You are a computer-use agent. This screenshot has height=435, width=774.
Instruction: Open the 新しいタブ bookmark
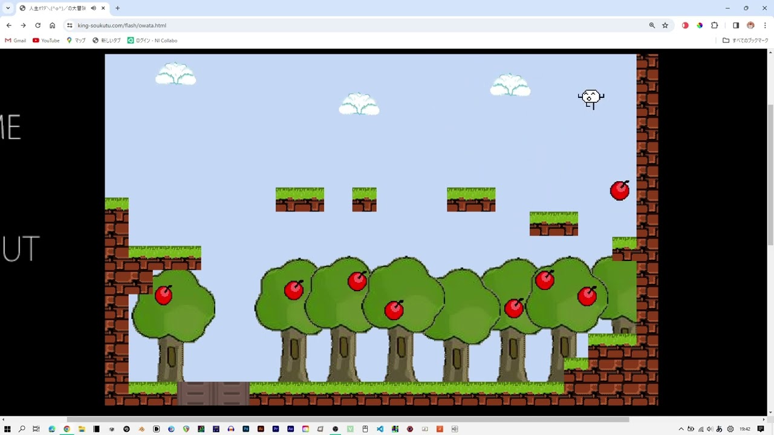[106, 40]
